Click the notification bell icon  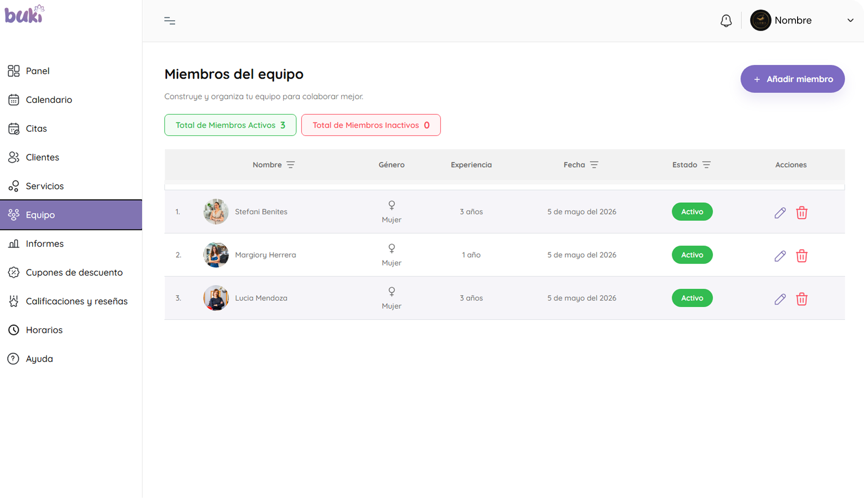726,21
